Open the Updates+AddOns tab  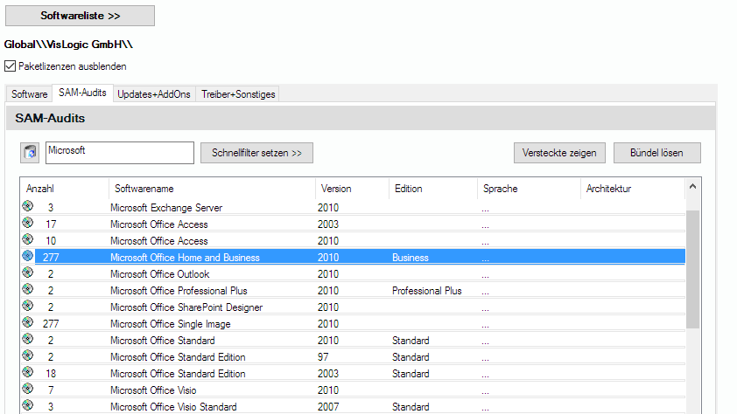coord(154,94)
